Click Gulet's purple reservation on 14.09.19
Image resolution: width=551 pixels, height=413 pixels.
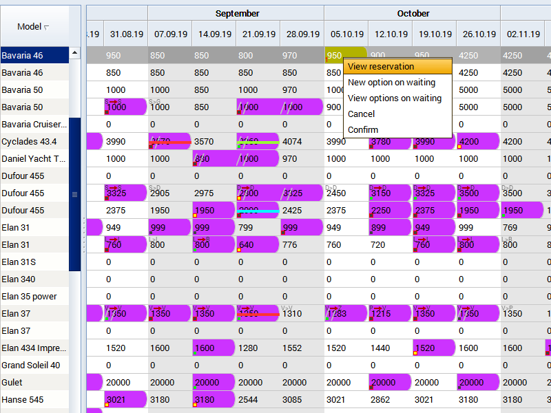212,383
